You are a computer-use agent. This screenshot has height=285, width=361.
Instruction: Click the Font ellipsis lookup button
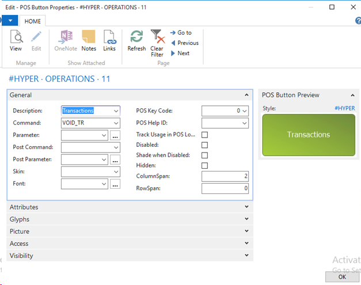(x=115, y=184)
